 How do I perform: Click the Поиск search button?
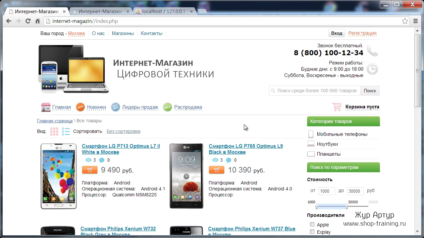point(370,91)
